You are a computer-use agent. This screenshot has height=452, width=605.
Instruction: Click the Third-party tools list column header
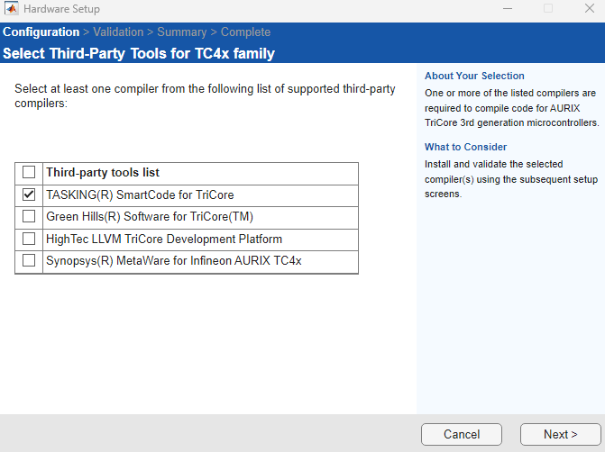(x=103, y=172)
